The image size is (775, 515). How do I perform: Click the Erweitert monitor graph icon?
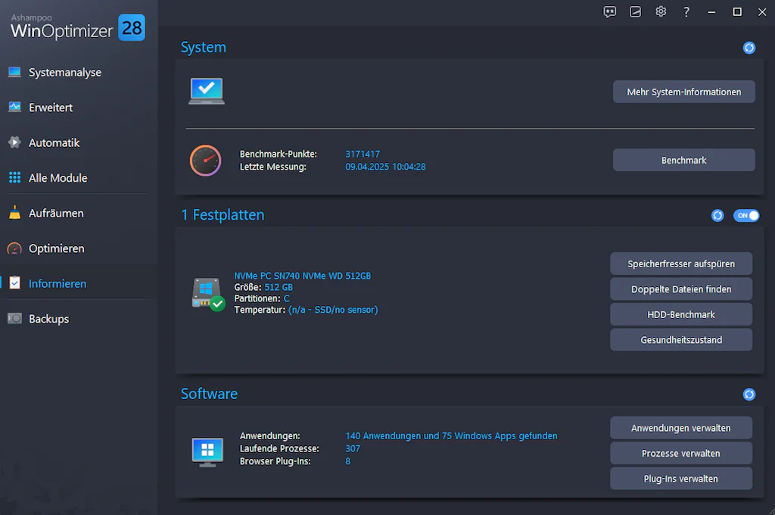[14, 107]
